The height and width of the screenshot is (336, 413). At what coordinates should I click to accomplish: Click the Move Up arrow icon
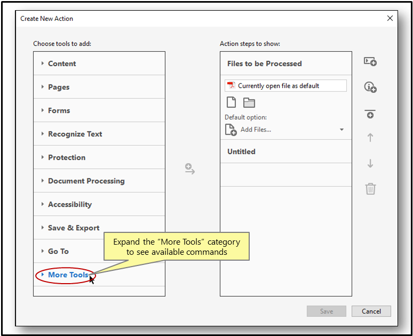pyautogui.click(x=370, y=138)
